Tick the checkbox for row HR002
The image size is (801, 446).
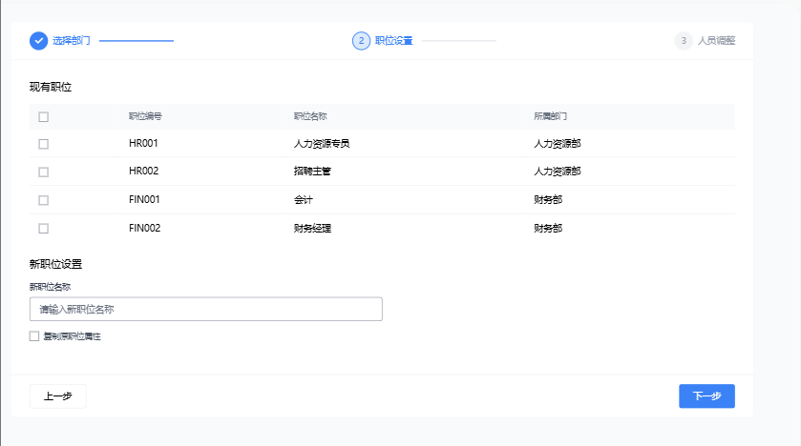pos(43,172)
